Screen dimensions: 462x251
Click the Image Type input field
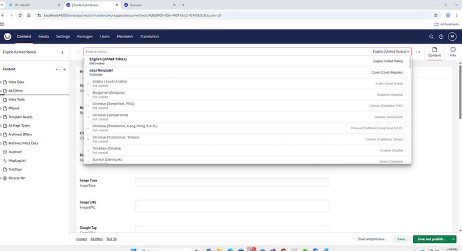click(232, 182)
